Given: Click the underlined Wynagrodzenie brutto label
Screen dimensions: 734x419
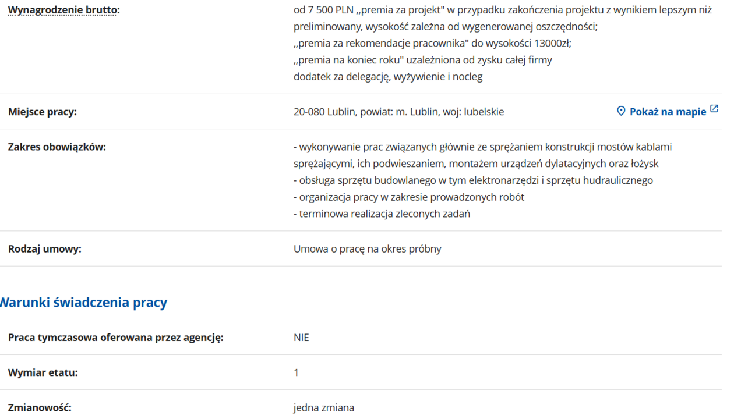Looking at the screenshot, I should point(63,10).
